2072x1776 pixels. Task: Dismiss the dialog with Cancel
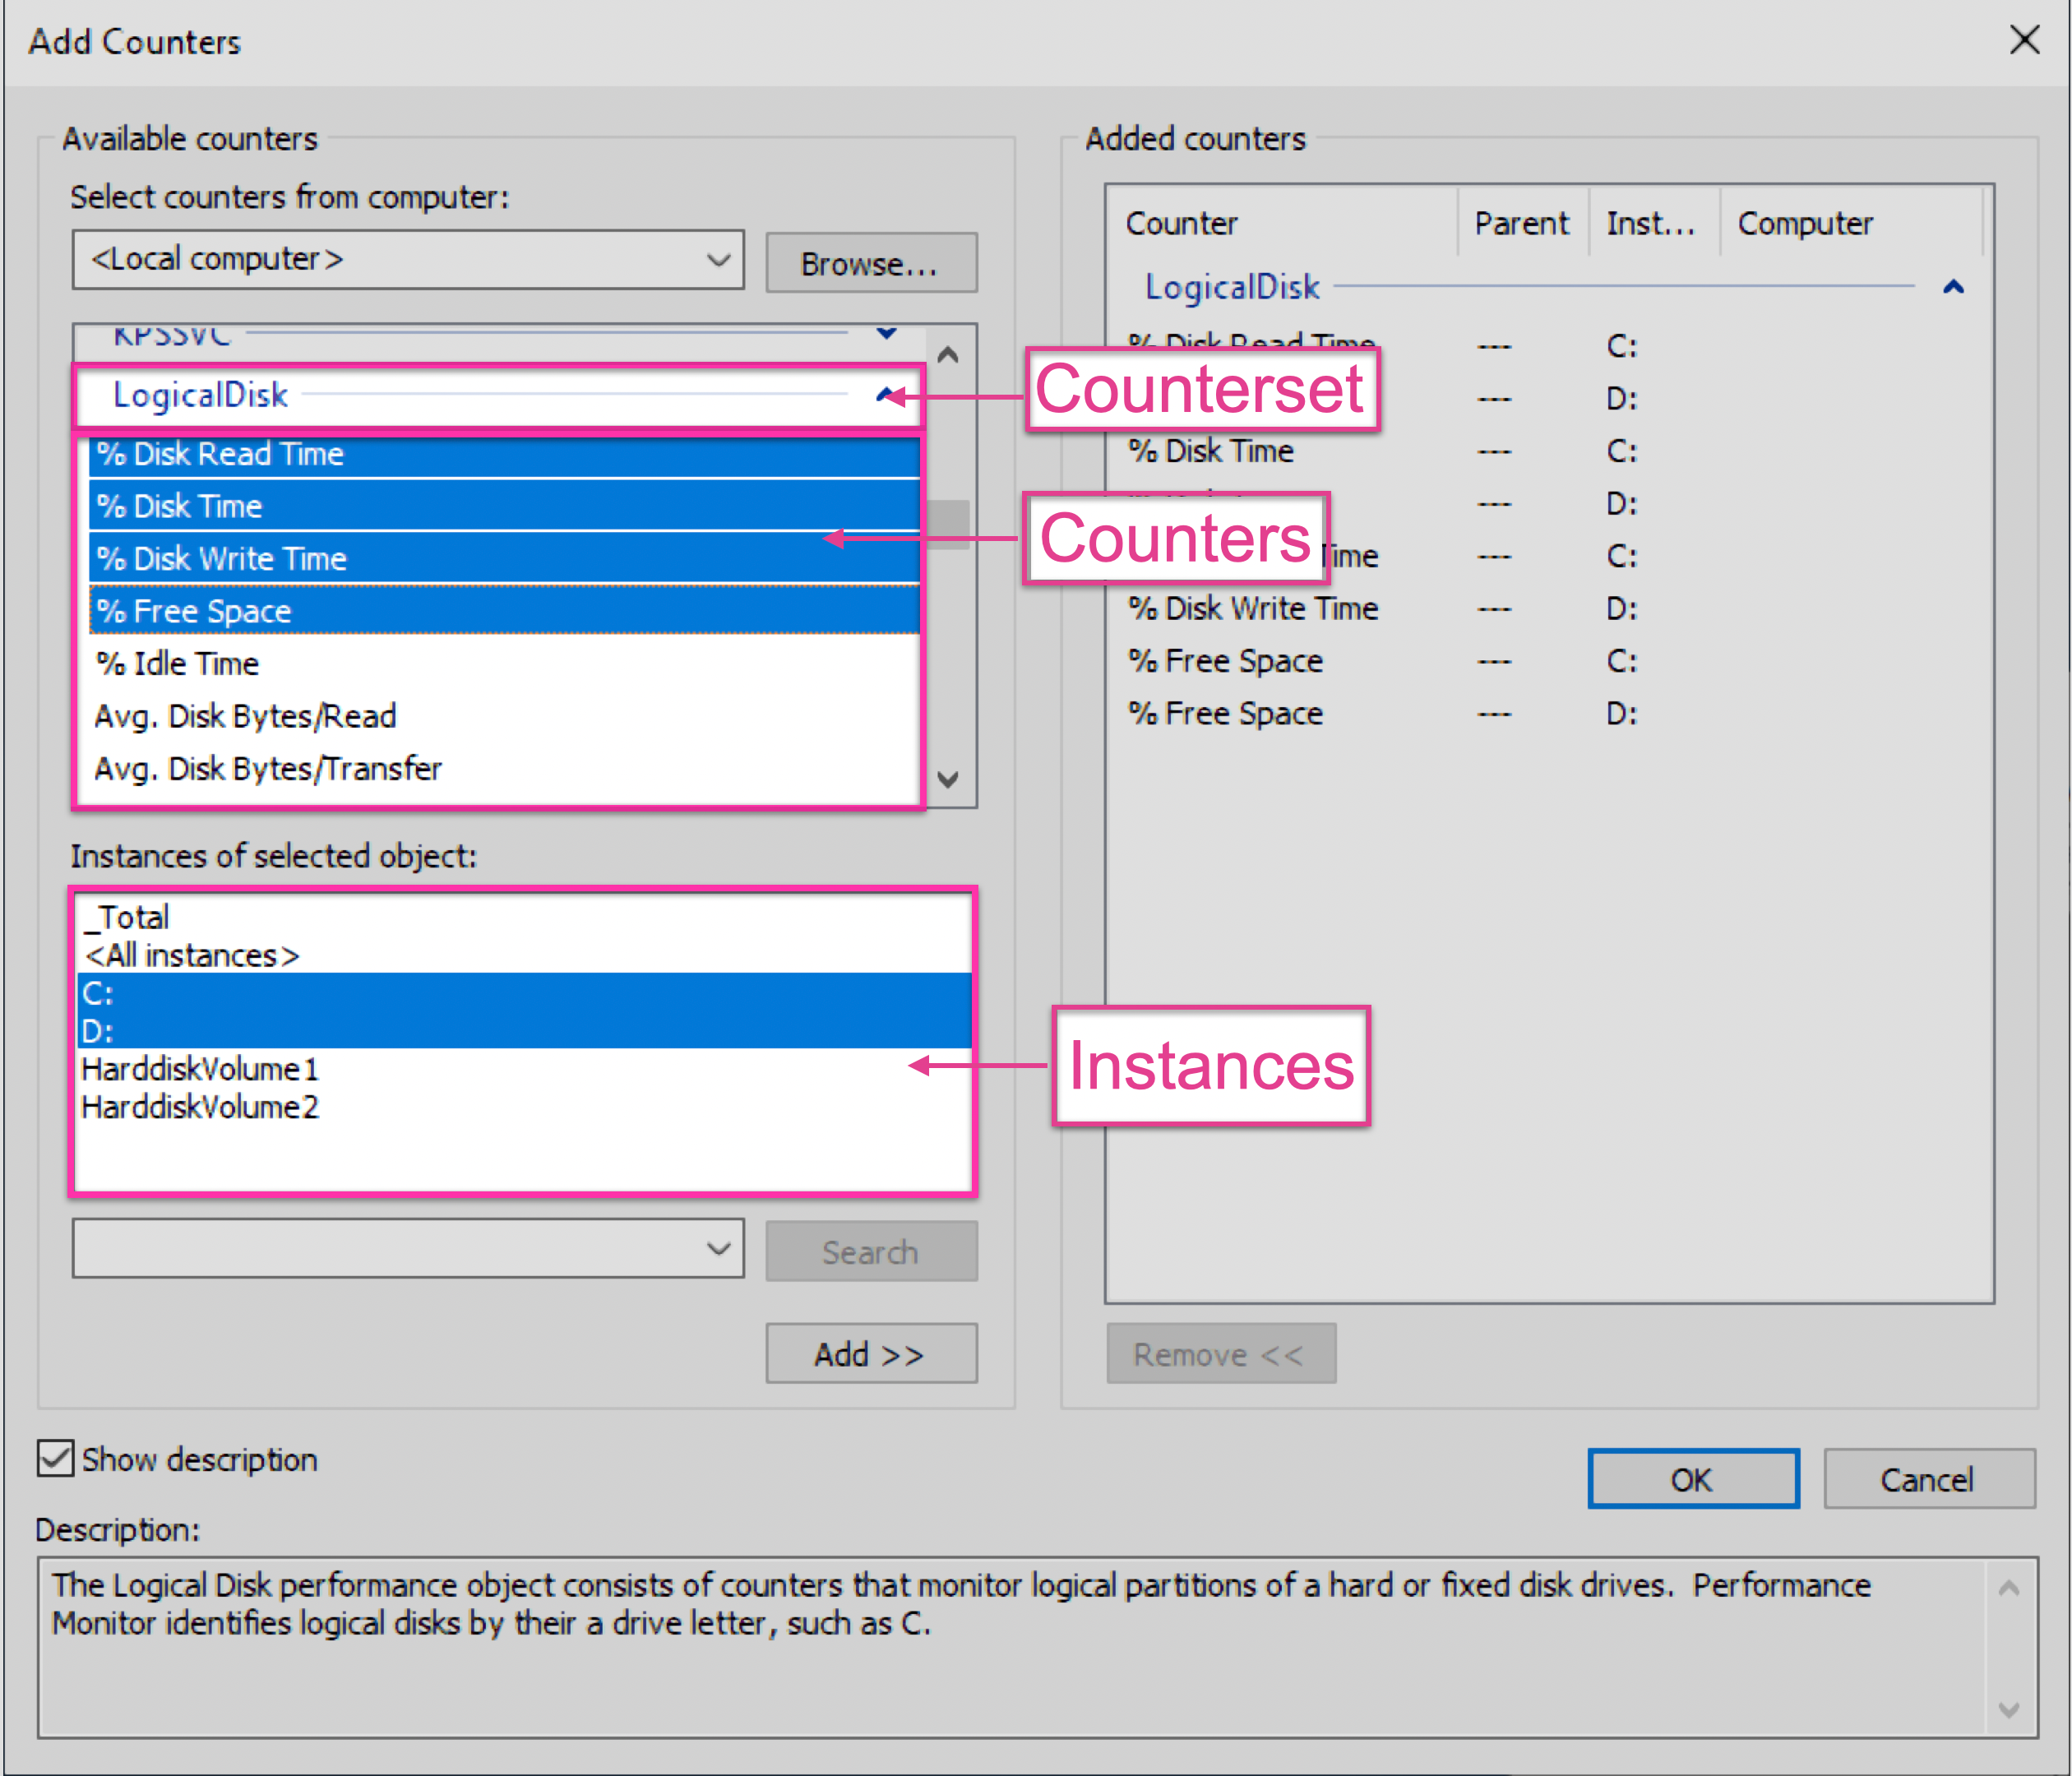point(1929,1479)
